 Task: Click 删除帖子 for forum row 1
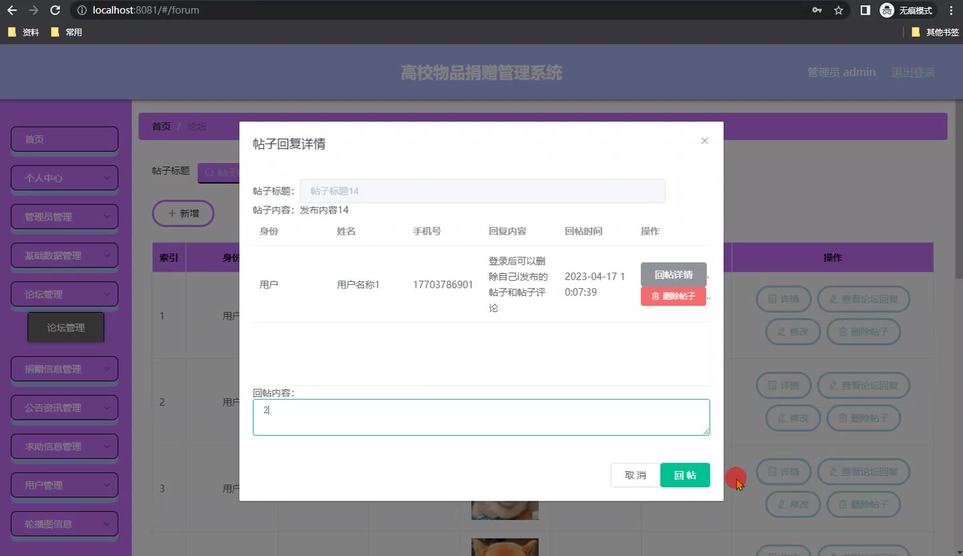pos(864,332)
